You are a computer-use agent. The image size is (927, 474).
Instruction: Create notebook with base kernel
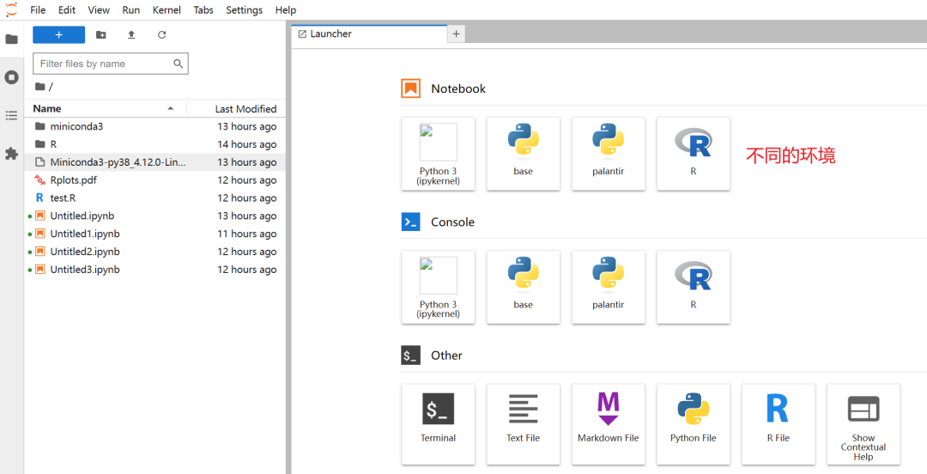click(x=524, y=154)
